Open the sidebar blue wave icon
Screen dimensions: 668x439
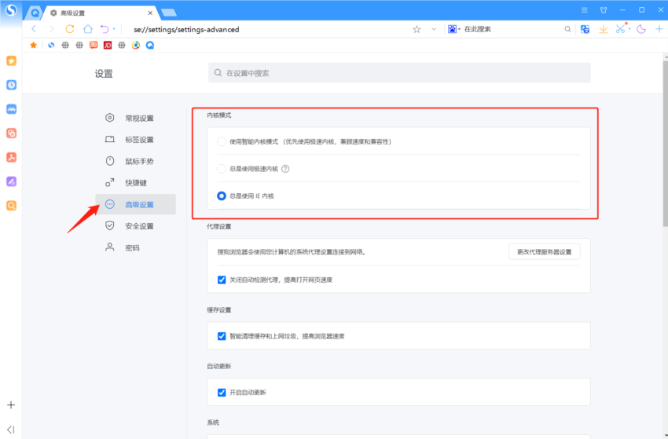11,109
